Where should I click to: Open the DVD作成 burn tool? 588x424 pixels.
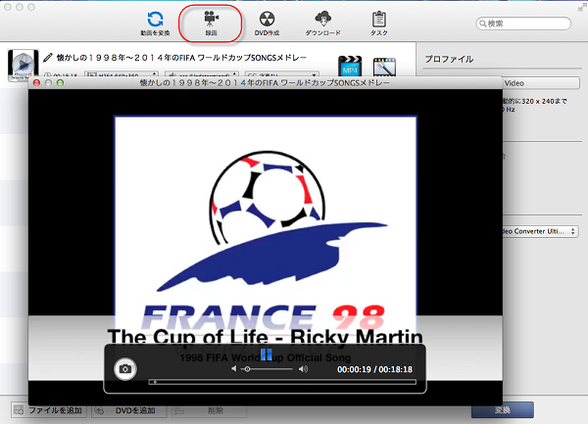pyautogui.click(x=267, y=24)
